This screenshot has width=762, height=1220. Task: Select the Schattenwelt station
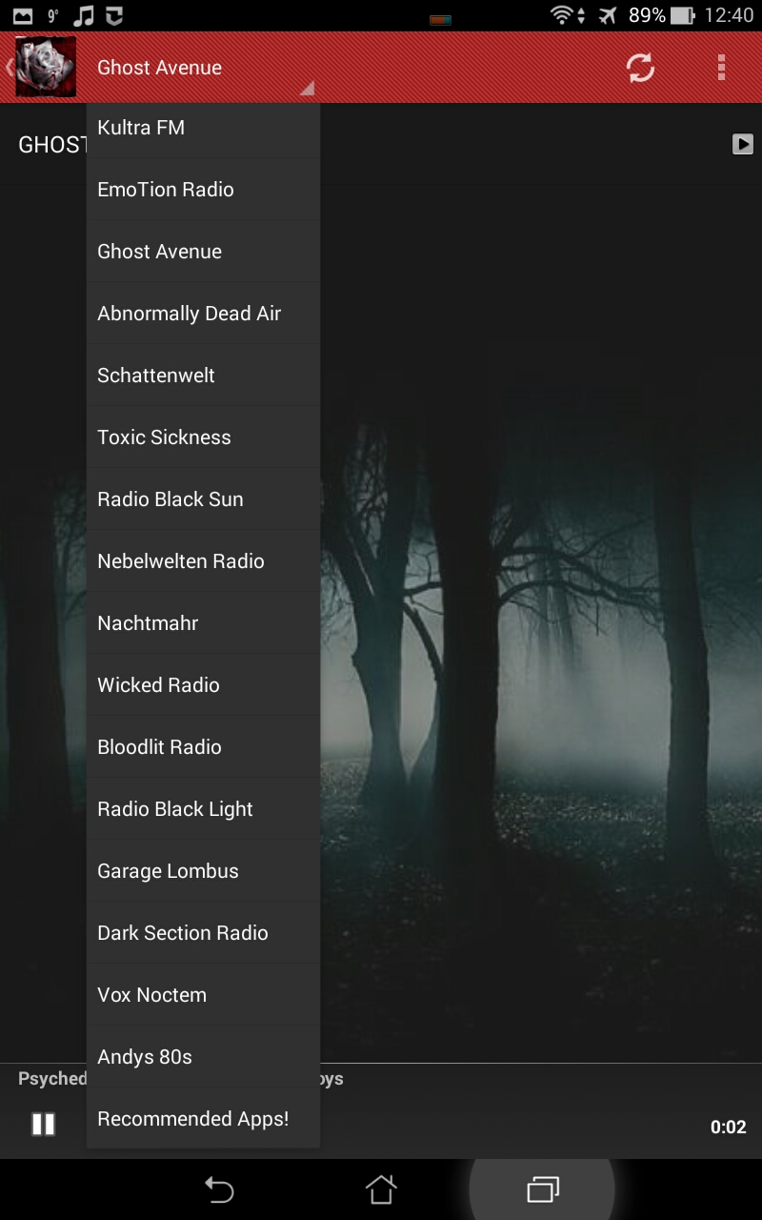pyautogui.click(x=155, y=375)
